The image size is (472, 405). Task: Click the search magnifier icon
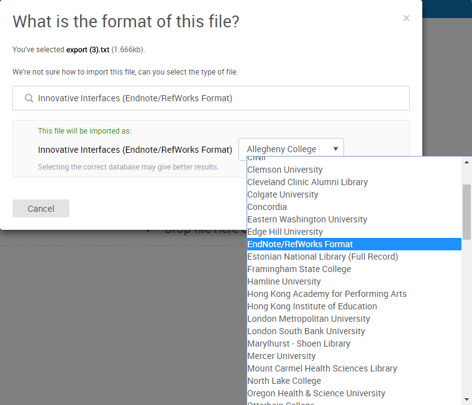29,98
